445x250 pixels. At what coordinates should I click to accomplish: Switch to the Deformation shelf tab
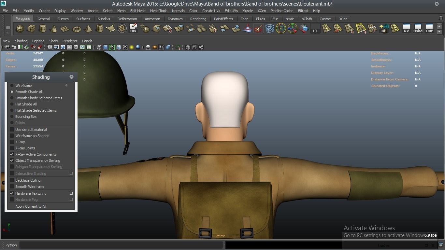[x=127, y=19]
